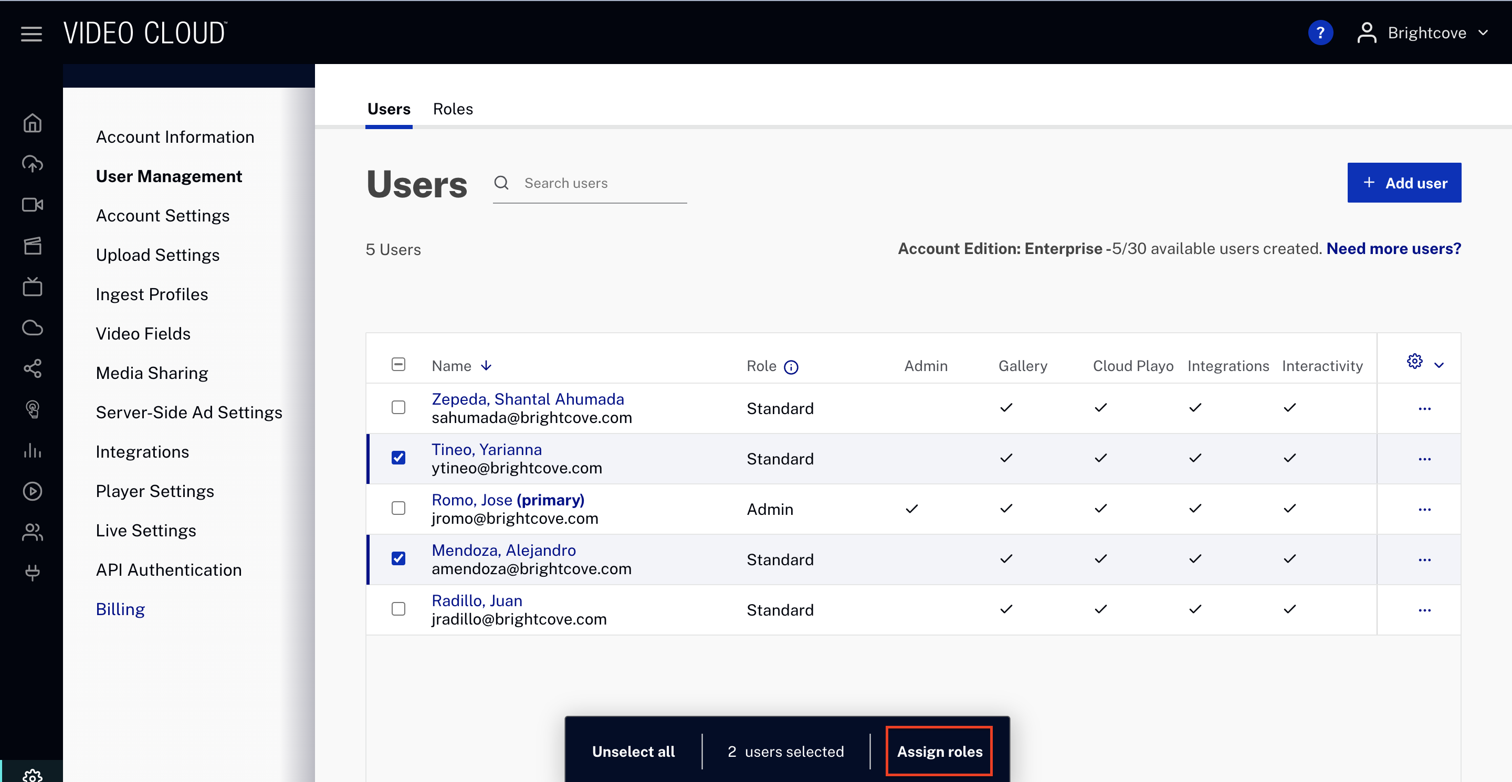Screen dimensions: 1512x782
Task: Switch to the Roles tab
Action: pos(453,109)
